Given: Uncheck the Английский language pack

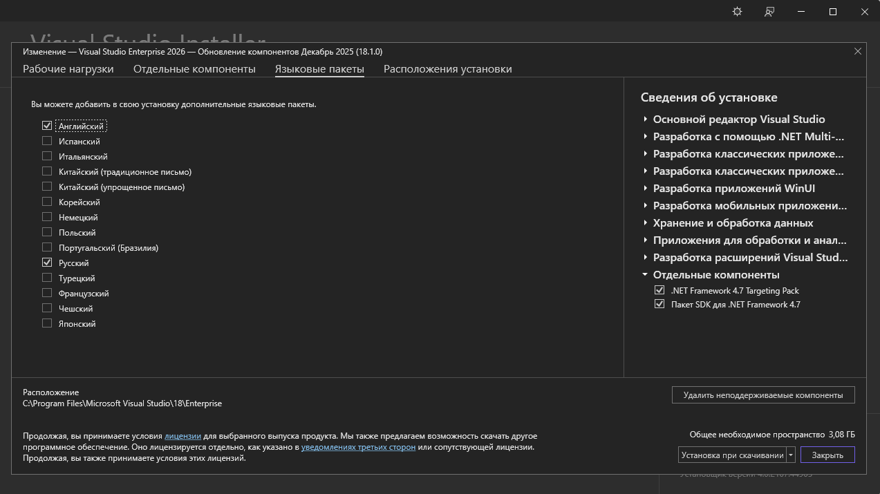Looking at the screenshot, I should tap(47, 126).
